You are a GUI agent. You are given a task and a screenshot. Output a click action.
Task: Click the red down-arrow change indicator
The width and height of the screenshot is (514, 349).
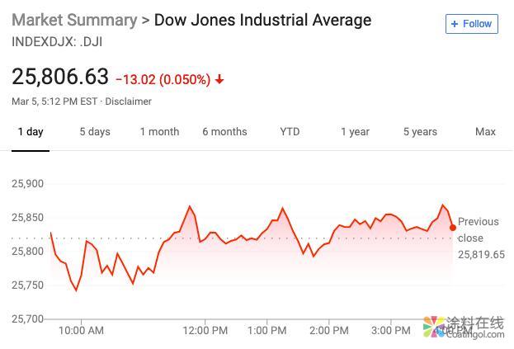(219, 79)
